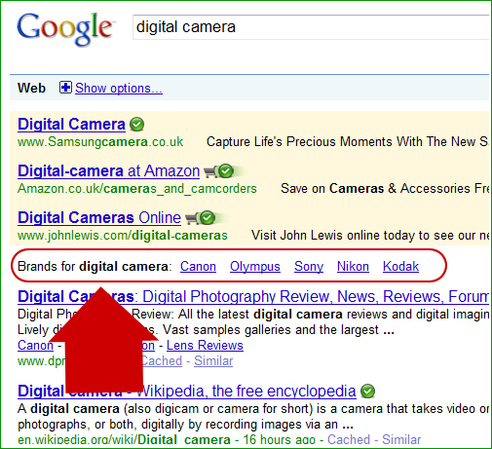Viewport: 492px width, 449px height.
Task: Focus the search box containing "digital camera"
Action: click(311, 27)
